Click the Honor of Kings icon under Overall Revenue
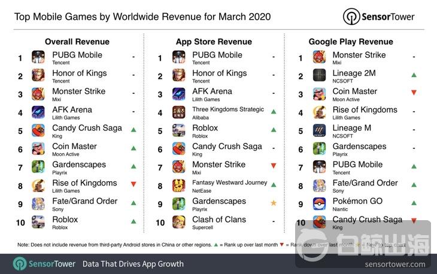The height and width of the screenshot is (274, 437). tap(38, 75)
